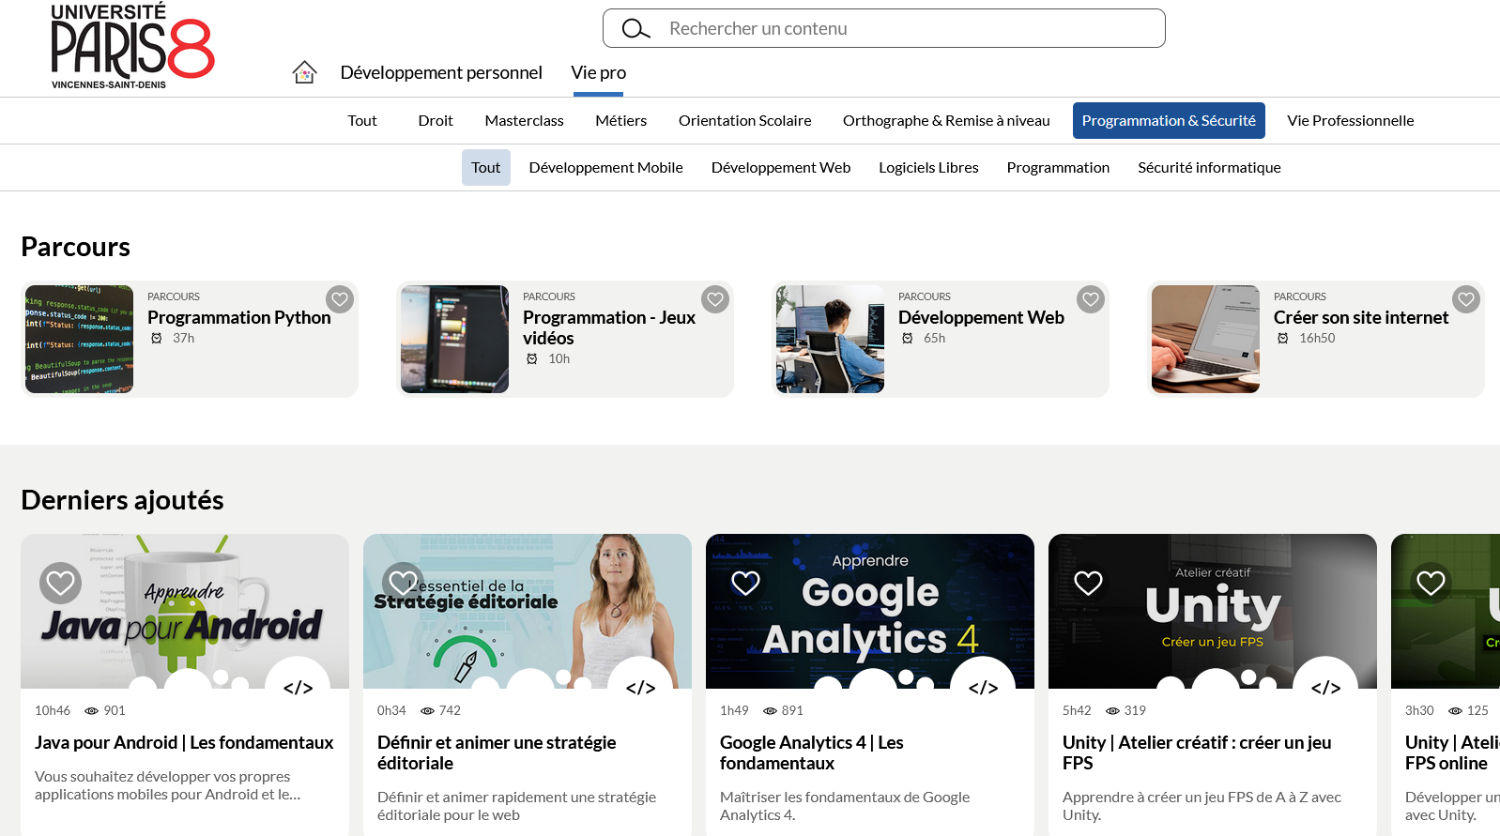Screen dimensions: 1500x836
Task: Click code icon on Google Analytics 4 card
Action: click(x=983, y=687)
